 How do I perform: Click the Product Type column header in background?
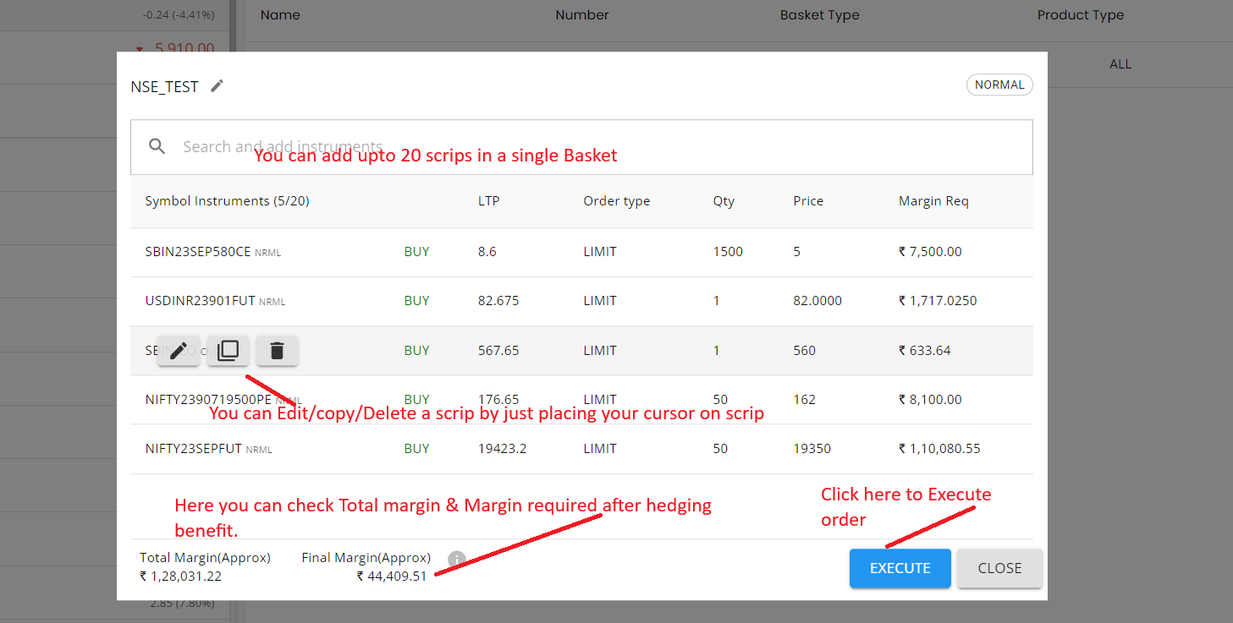(1081, 15)
